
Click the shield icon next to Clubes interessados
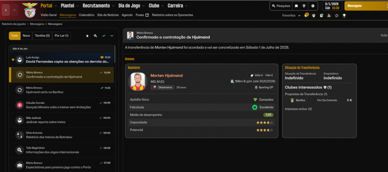pos(325,87)
